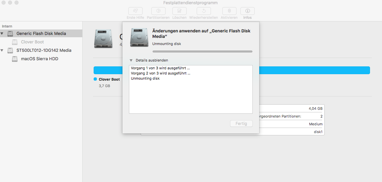Click the Unmounting disk status under the title
The image size is (382, 182).
pos(167,44)
